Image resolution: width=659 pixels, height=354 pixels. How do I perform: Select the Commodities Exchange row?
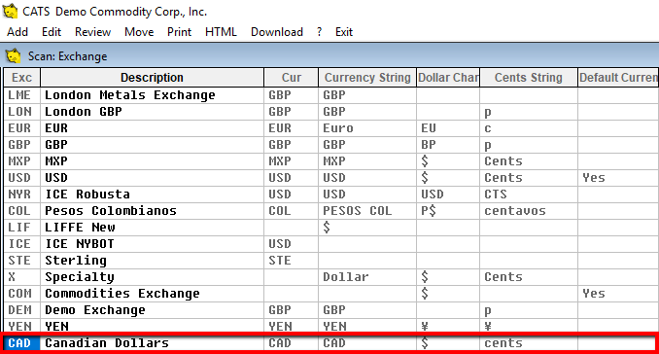331,294
